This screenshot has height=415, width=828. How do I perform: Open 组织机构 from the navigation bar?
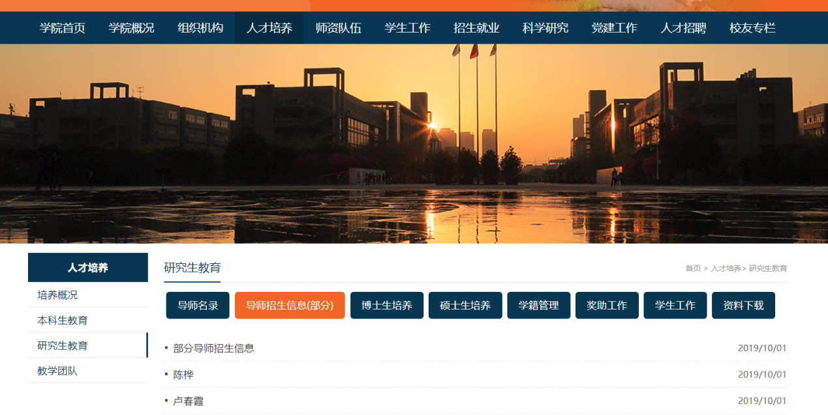(x=200, y=28)
